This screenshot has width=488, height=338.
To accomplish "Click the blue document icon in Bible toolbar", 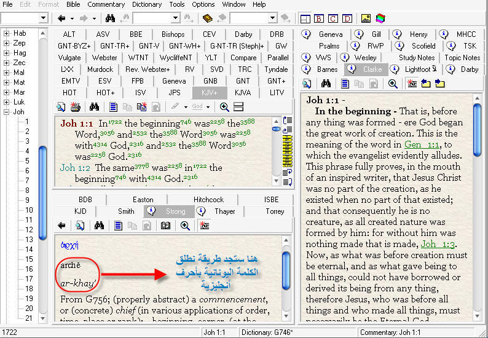I will (x=113, y=107).
